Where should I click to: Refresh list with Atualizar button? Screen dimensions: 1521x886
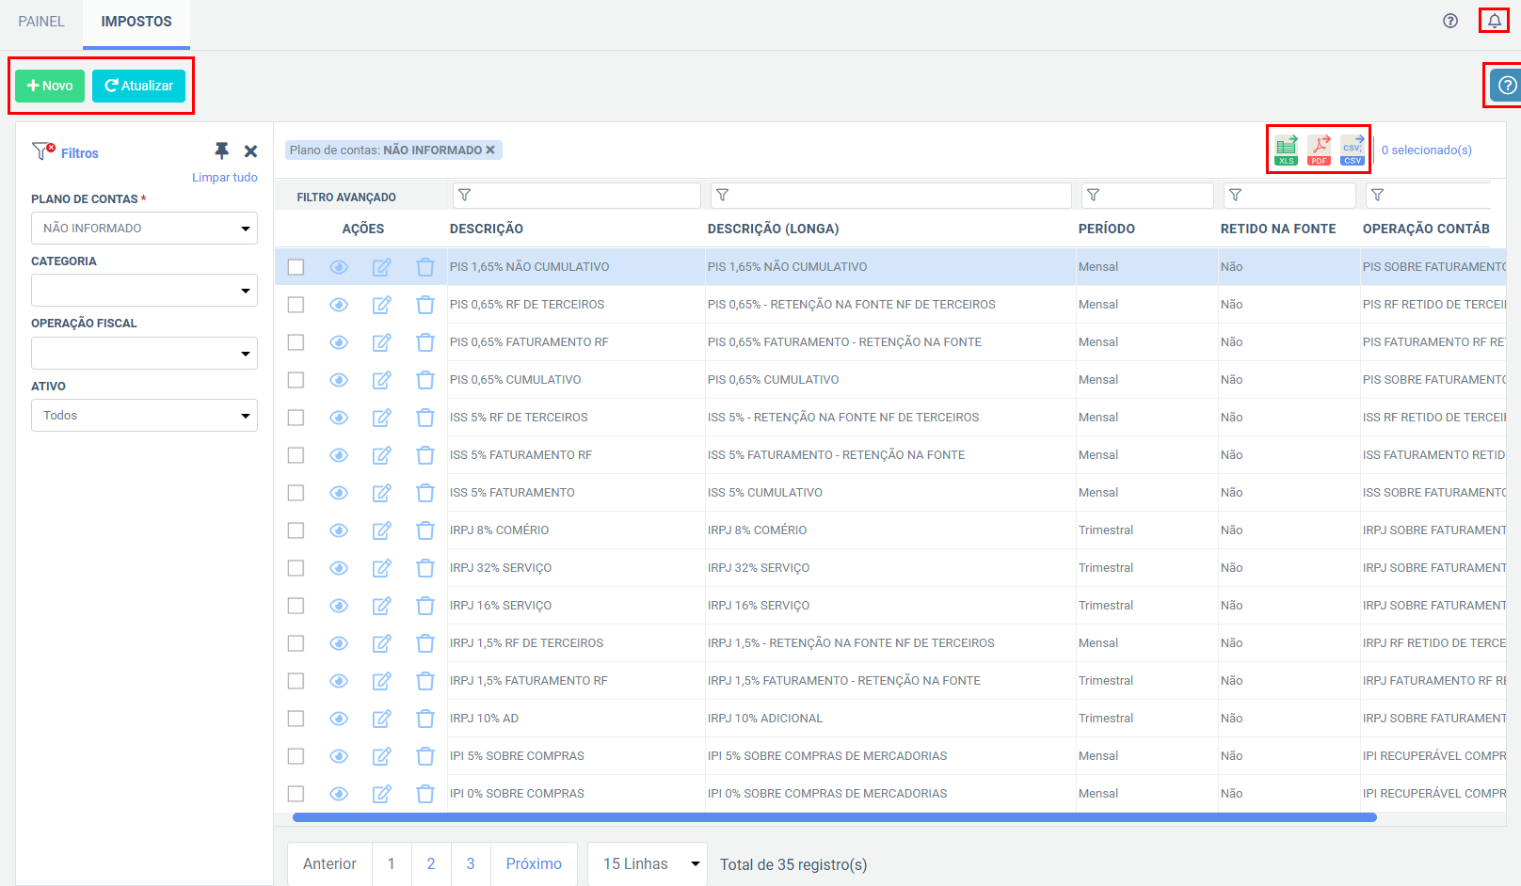[x=138, y=86]
